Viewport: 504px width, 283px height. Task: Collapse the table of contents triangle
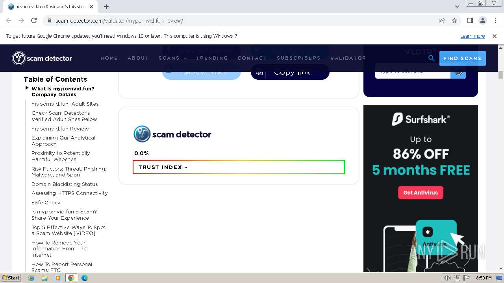[27, 88]
